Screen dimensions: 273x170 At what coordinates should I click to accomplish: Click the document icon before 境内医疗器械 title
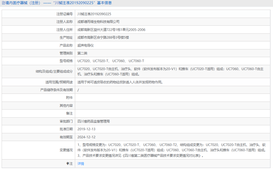[x=3, y=3]
